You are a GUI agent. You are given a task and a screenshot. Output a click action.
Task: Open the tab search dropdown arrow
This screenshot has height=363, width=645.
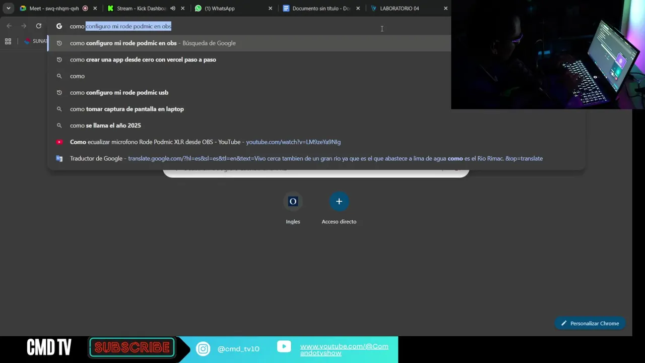coord(8,8)
